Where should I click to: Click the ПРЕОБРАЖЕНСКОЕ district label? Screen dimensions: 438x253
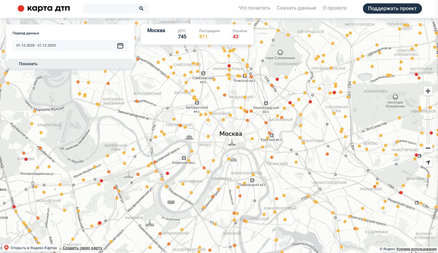tap(328, 68)
